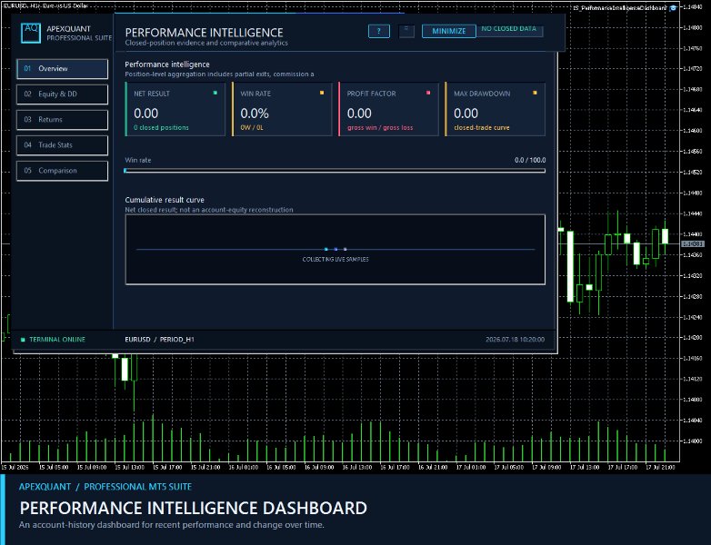Click the 'EURUSD / PERIOD_H1' footer text
Image resolution: width=711 pixels, height=545 pixels.
pyautogui.click(x=160, y=340)
